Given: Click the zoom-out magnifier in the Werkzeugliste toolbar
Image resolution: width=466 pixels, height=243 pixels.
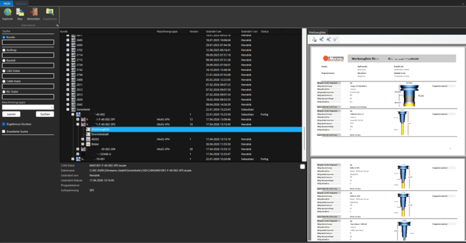Looking at the screenshot, I should pyautogui.click(x=328, y=40).
